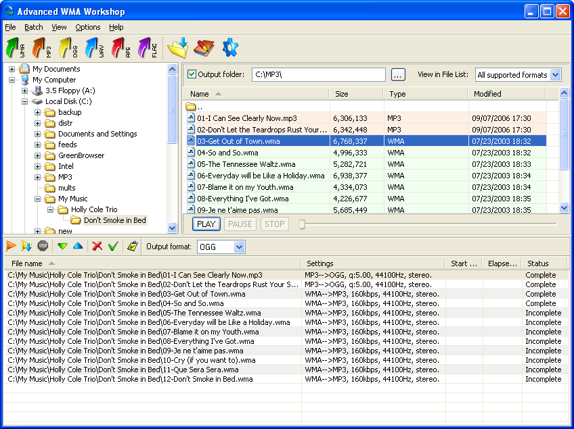Click the gray STOP sign batch icon
Viewport: 574px width, 429px height.
(43, 246)
